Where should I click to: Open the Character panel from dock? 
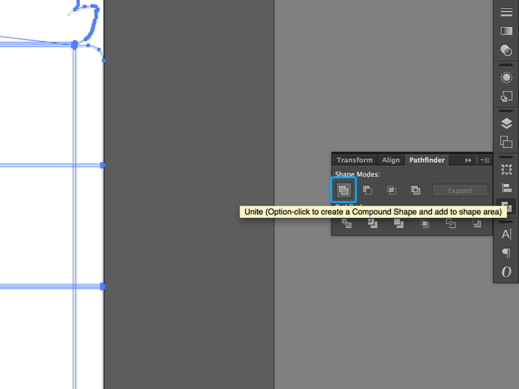click(x=506, y=234)
